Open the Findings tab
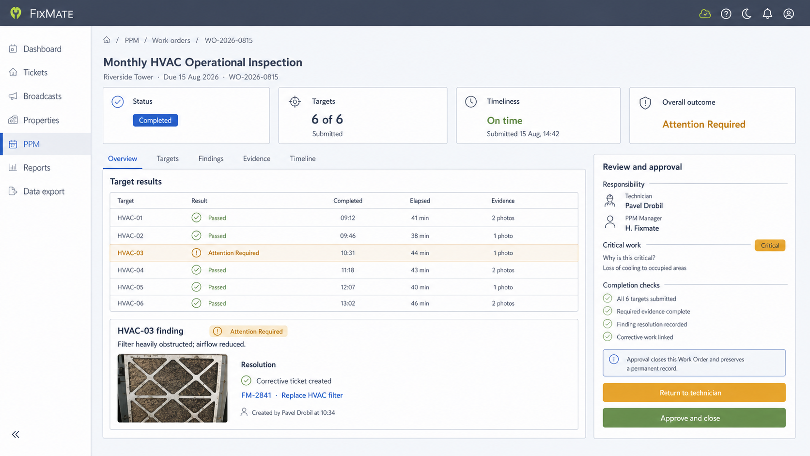The image size is (810, 456). (x=211, y=158)
